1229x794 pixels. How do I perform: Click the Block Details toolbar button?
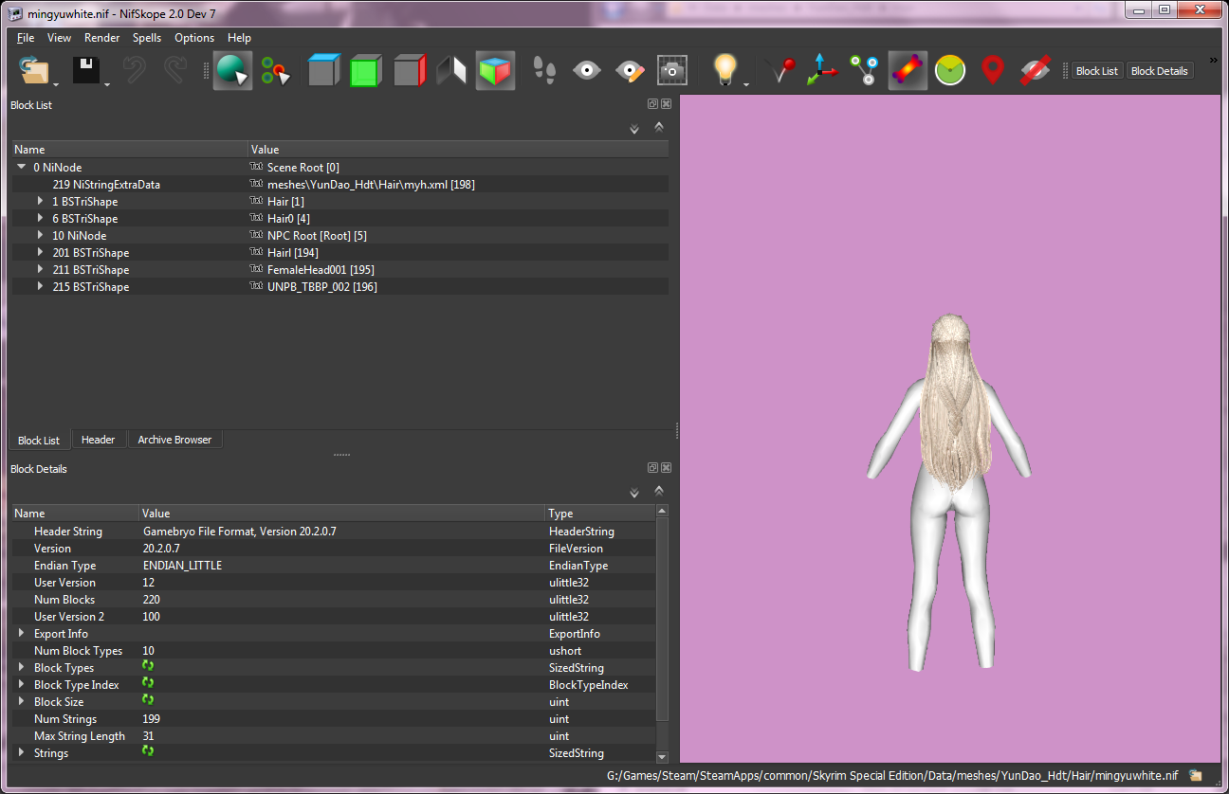point(1159,71)
